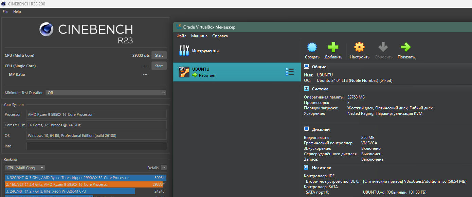The width and height of the screenshot is (472, 197).
Task: Expand the ranking Details dropdown button
Action: [164, 168]
